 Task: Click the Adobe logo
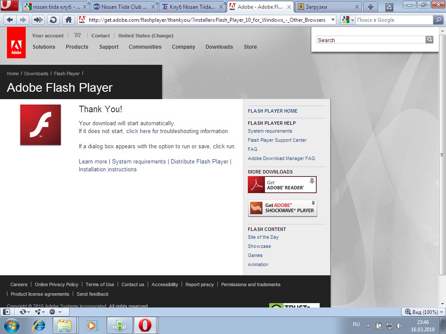pyautogui.click(x=16, y=43)
